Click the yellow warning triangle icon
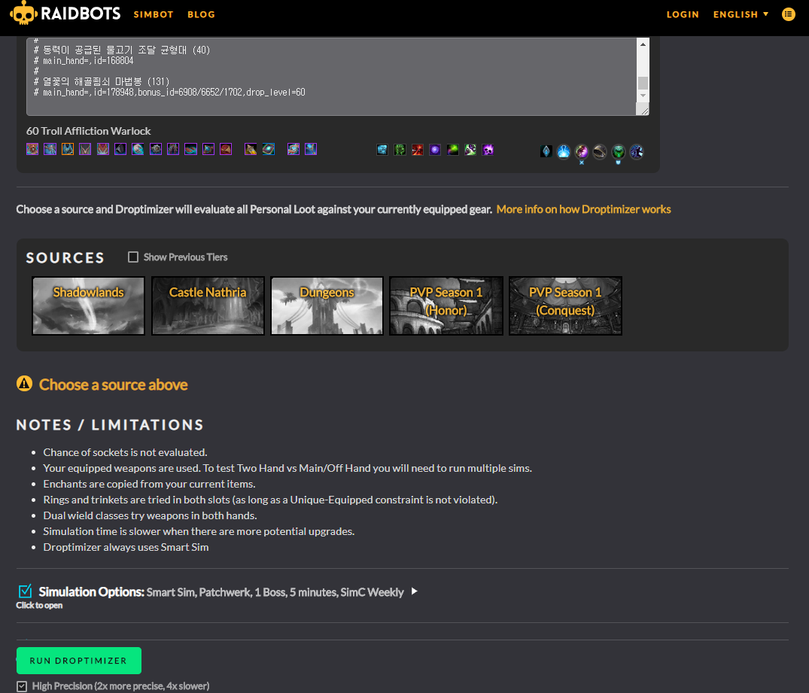Viewport: 809px width, 693px height. coord(24,384)
